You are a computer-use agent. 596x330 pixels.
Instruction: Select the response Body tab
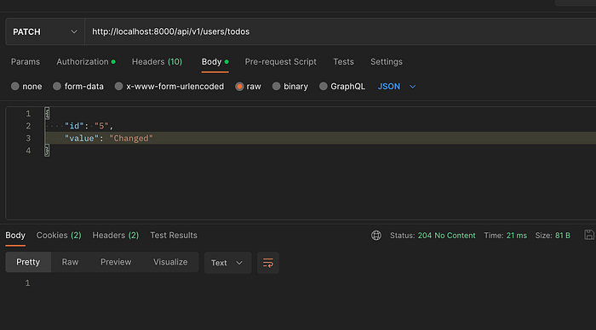pos(15,236)
